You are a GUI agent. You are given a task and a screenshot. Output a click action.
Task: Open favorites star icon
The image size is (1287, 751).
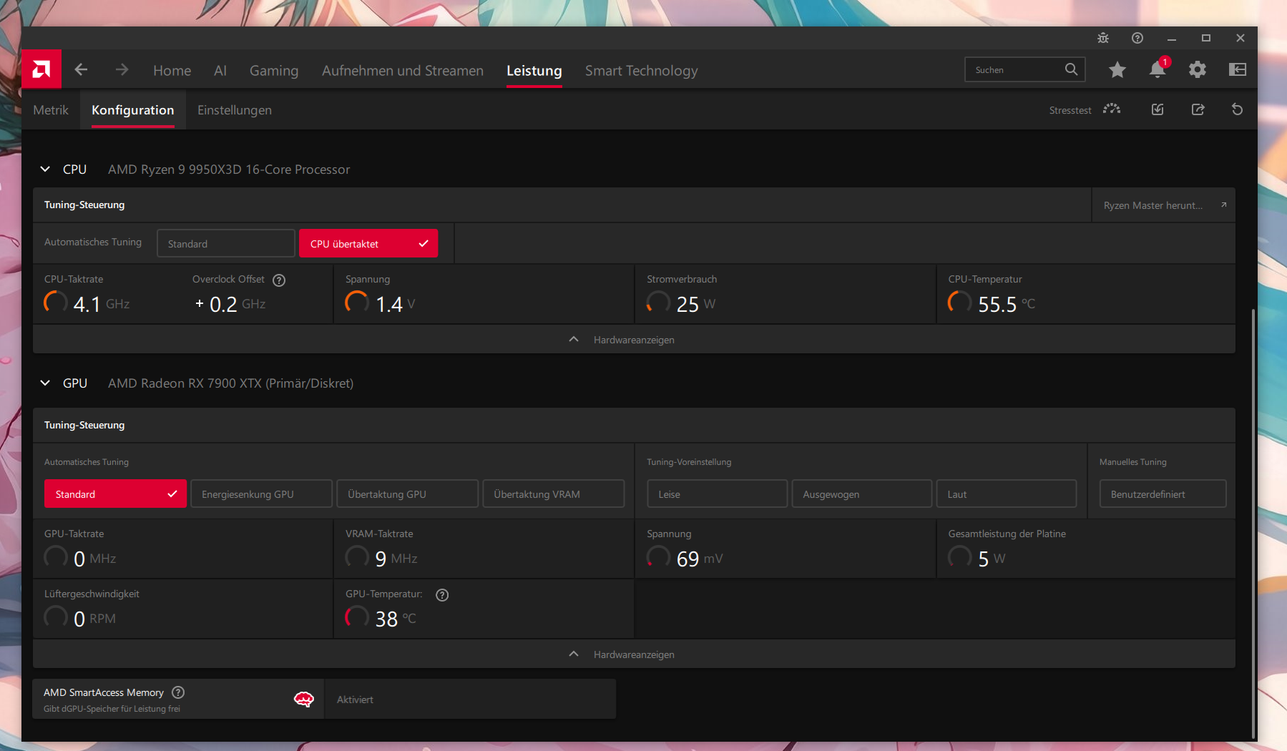click(x=1117, y=69)
